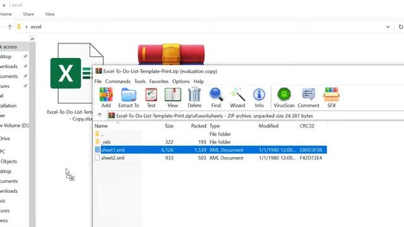This screenshot has height=227, width=404.
Task: Run the Test archive tool
Action: click(x=151, y=98)
